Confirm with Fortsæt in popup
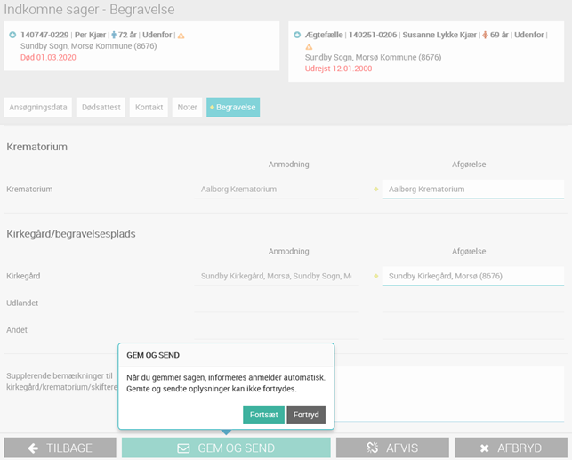The height and width of the screenshot is (460, 572). pos(263,415)
